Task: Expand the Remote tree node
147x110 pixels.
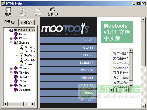Action: [11, 77]
